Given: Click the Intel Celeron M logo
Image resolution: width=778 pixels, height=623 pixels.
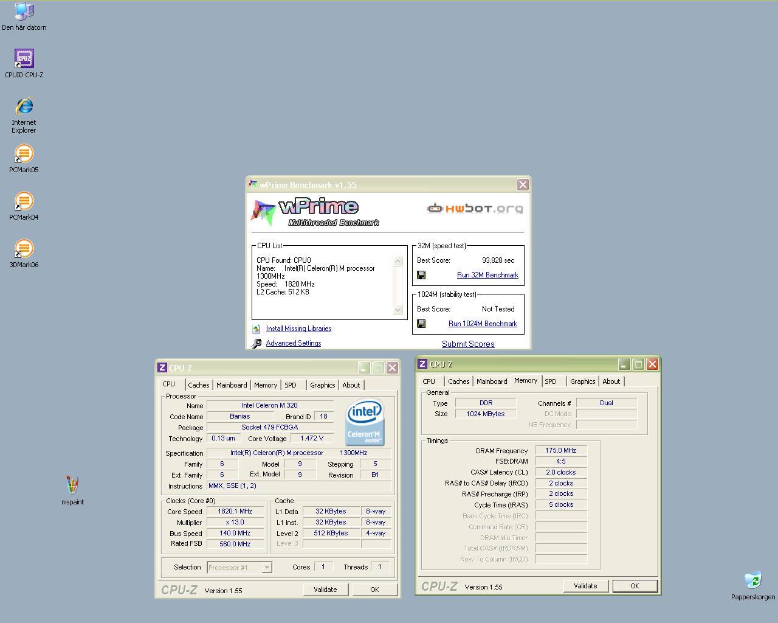Looking at the screenshot, I should [x=365, y=422].
